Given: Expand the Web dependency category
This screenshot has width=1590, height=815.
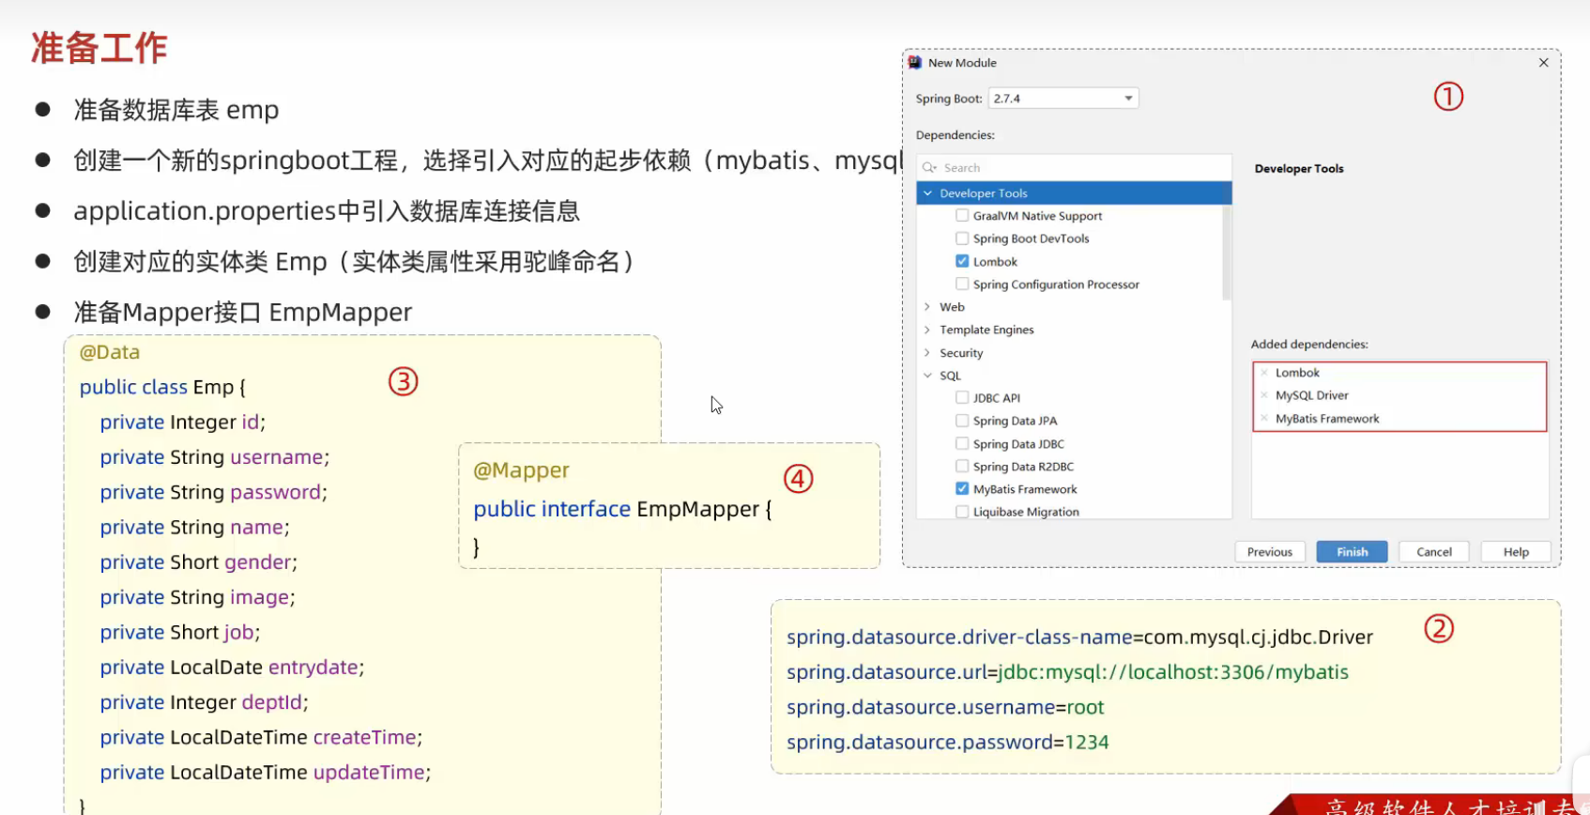Looking at the screenshot, I should [x=927, y=307].
